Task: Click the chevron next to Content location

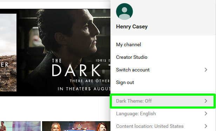Action: point(206,126)
